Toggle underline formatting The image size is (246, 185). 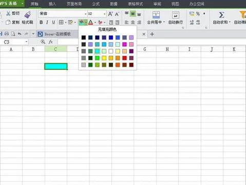53,22
